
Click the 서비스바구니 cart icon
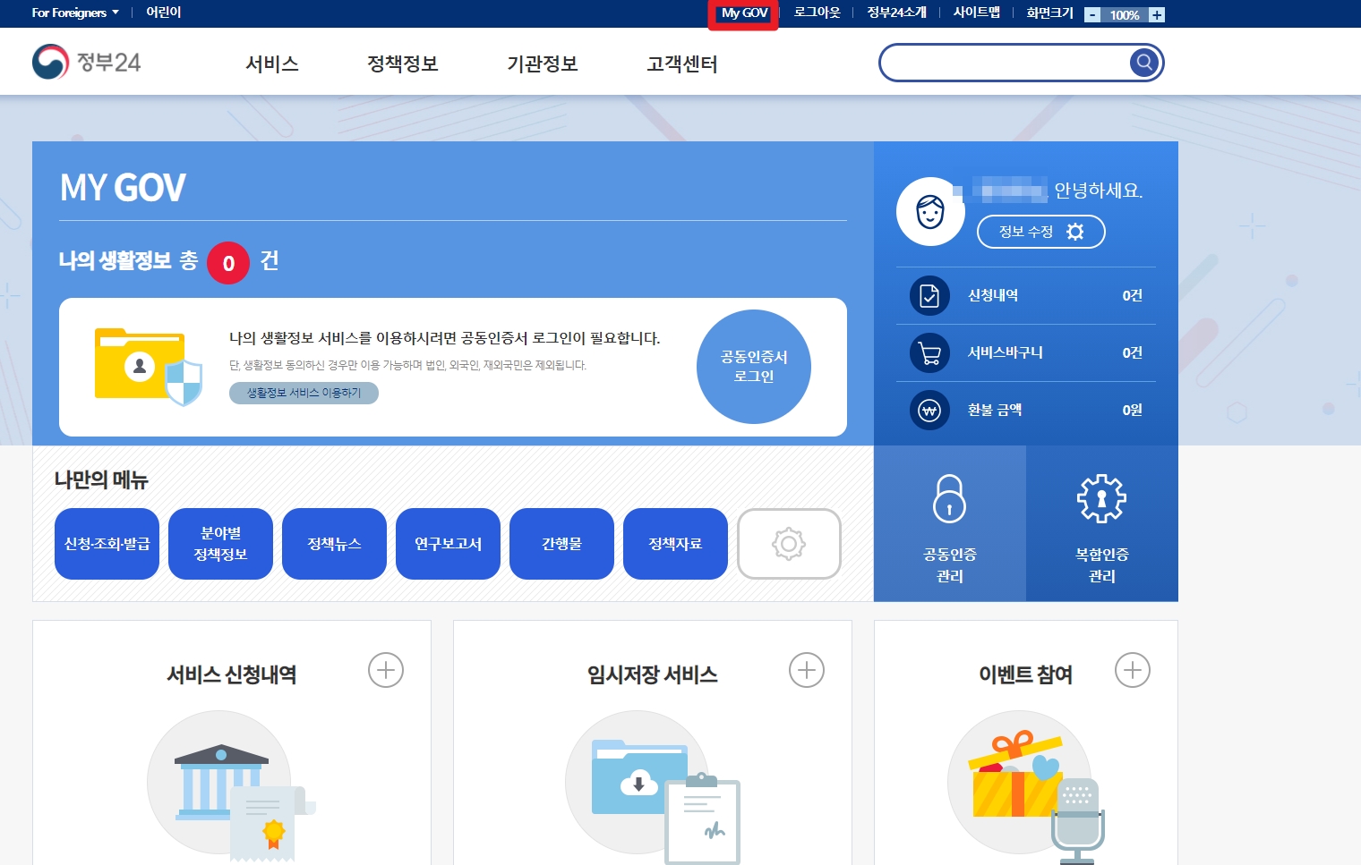(929, 352)
